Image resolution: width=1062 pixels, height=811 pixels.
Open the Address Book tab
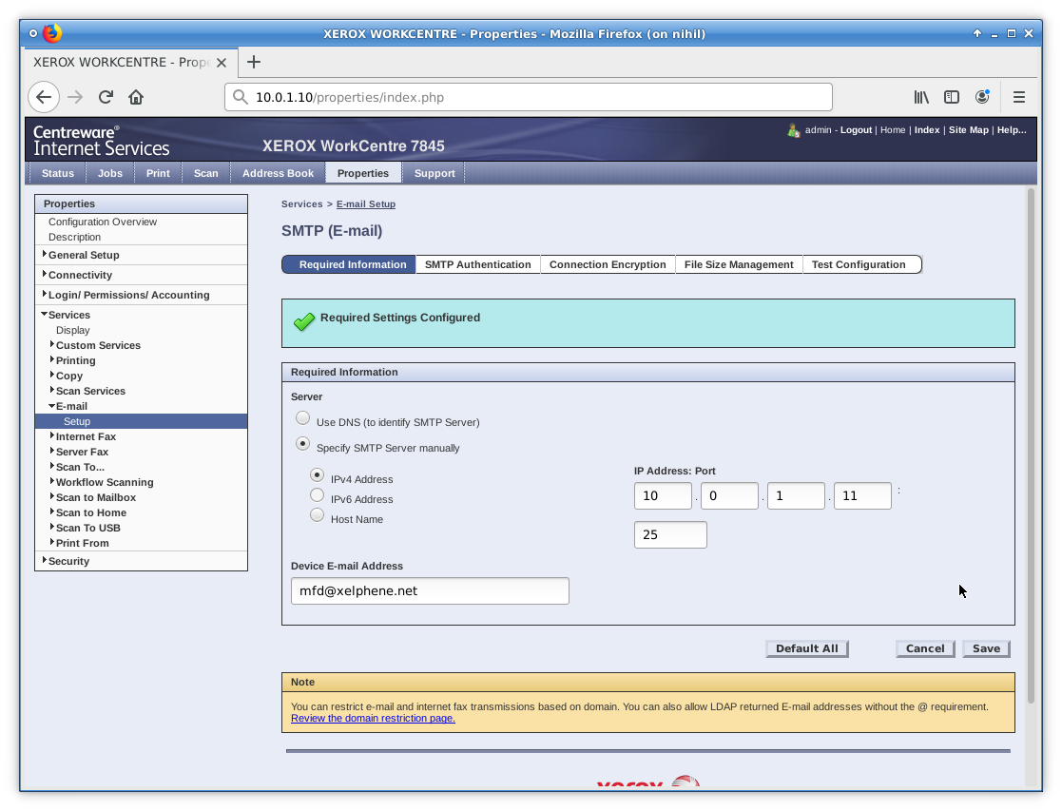(278, 173)
